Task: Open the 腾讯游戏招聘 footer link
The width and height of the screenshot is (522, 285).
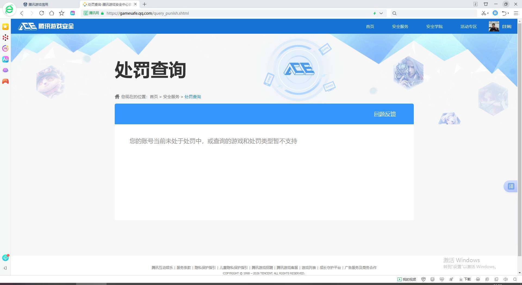Action: coord(262,268)
